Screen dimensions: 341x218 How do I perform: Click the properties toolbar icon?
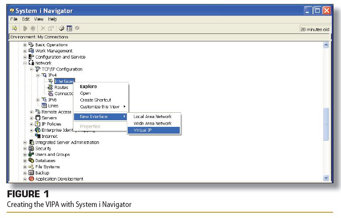point(51,29)
